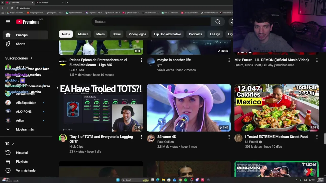Open Discord from the taskbar
326x183 pixels.
click(197, 180)
